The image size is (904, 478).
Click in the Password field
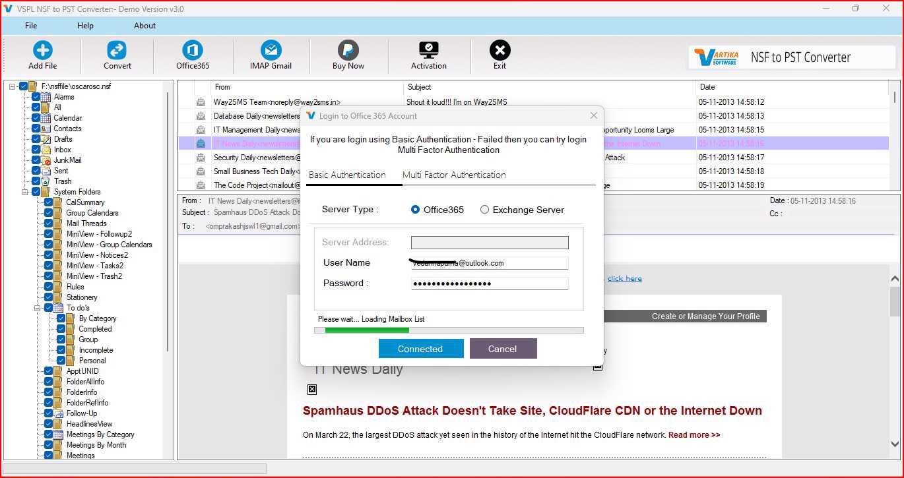click(490, 284)
